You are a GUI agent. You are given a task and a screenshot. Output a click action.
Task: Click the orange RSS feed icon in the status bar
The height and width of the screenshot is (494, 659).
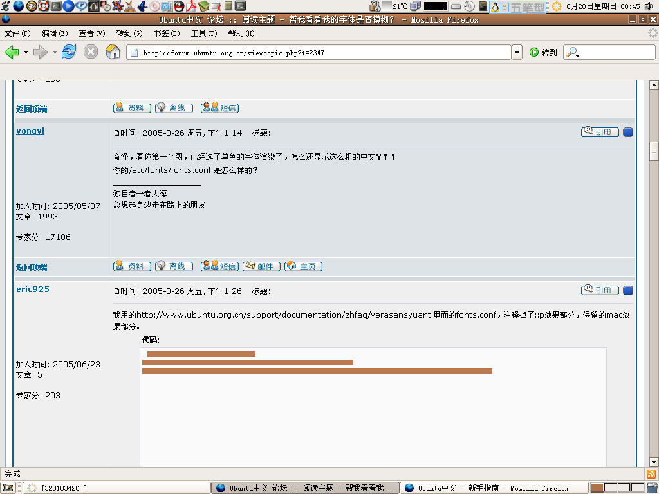pyautogui.click(x=651, y=474)
